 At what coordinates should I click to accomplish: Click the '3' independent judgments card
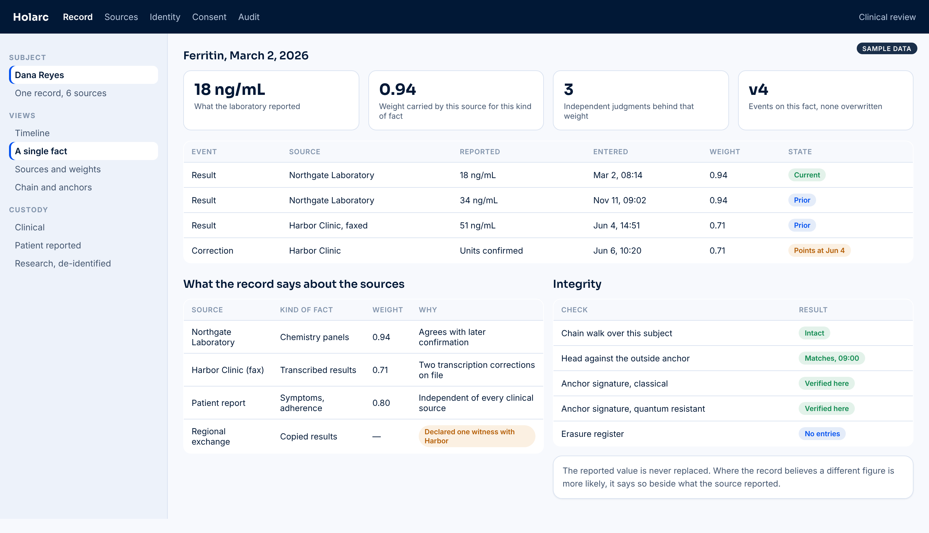pyautogui.click(x=641, y=100)
